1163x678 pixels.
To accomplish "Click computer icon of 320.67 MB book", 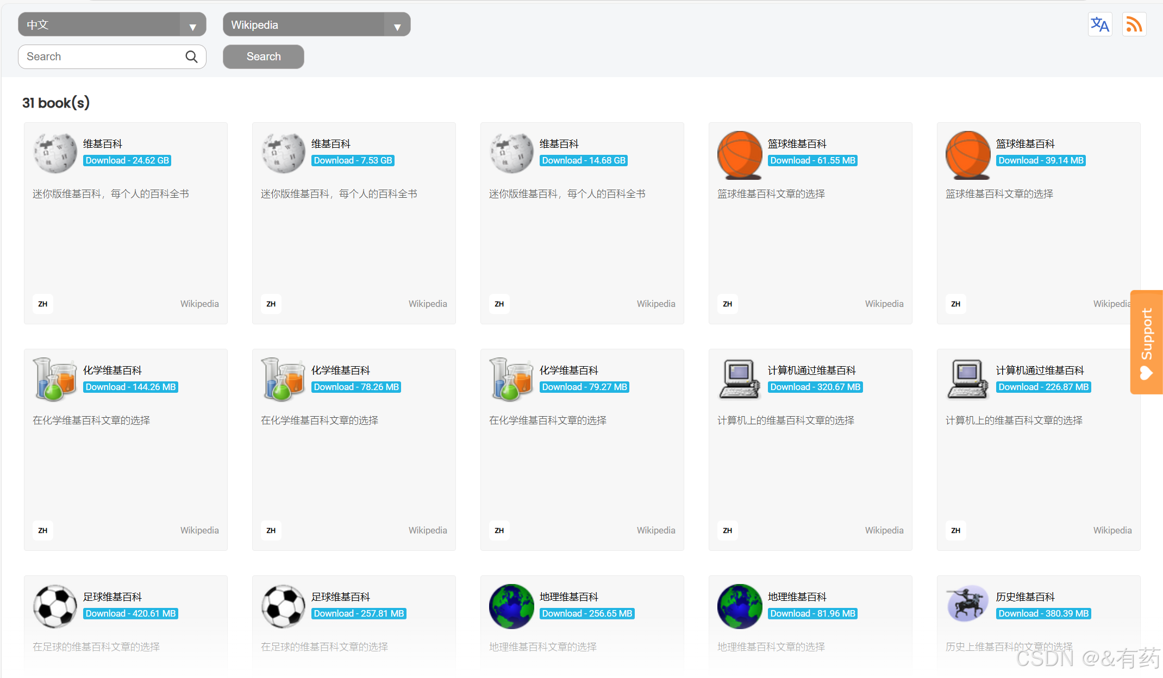I will (x=740, y=379).
